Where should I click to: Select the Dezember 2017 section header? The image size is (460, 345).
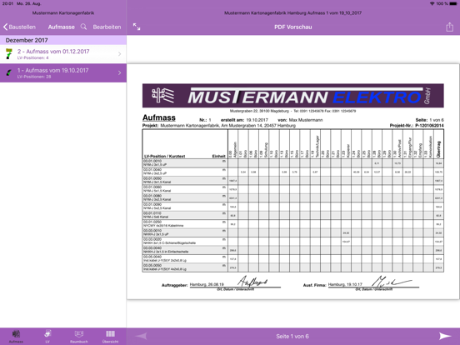pyautogui.click(x=63, y=40)
